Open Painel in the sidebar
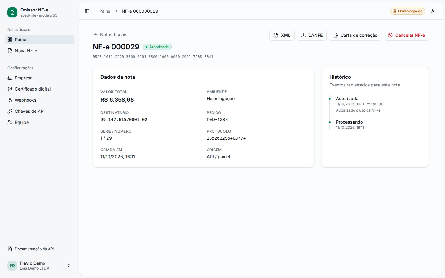The width and height of the screenshot is (445, 278). click(x=40, y=40)
